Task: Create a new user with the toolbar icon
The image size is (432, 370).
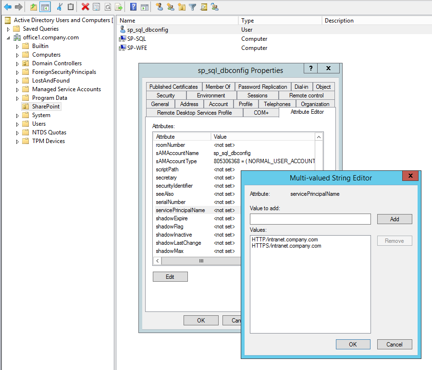Action: (159, 7)
